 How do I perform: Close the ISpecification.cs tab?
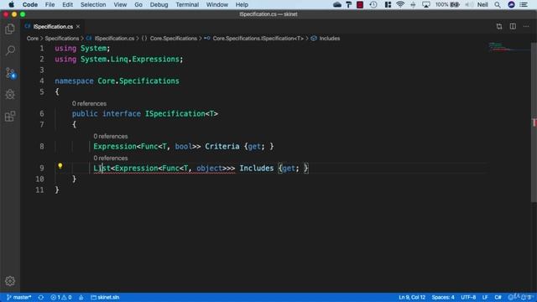[x=78, y=26]
